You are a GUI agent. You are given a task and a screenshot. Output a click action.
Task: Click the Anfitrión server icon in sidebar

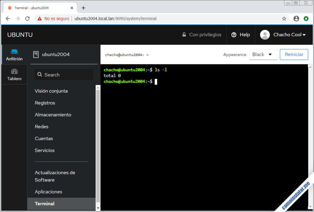pyautogui.click(x=14, y=52)
